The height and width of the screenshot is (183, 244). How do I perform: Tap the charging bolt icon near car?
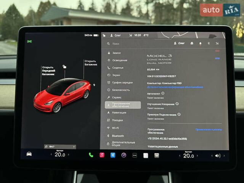pos(94,85)
